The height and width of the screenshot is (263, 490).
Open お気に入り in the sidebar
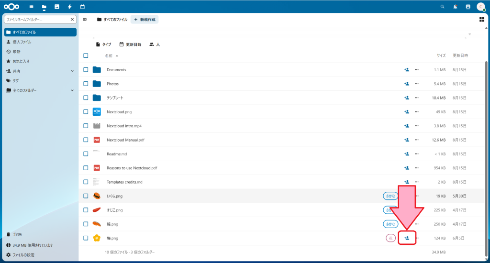point(21,61)
